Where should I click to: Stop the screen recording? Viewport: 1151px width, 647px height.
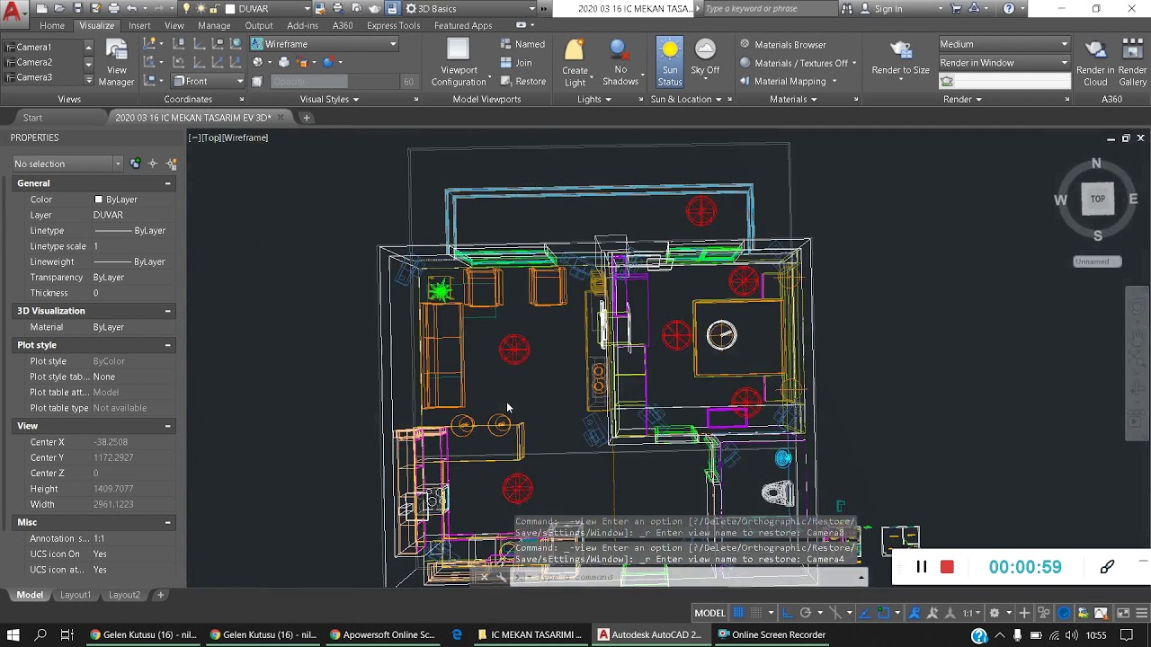pos(947,567)
